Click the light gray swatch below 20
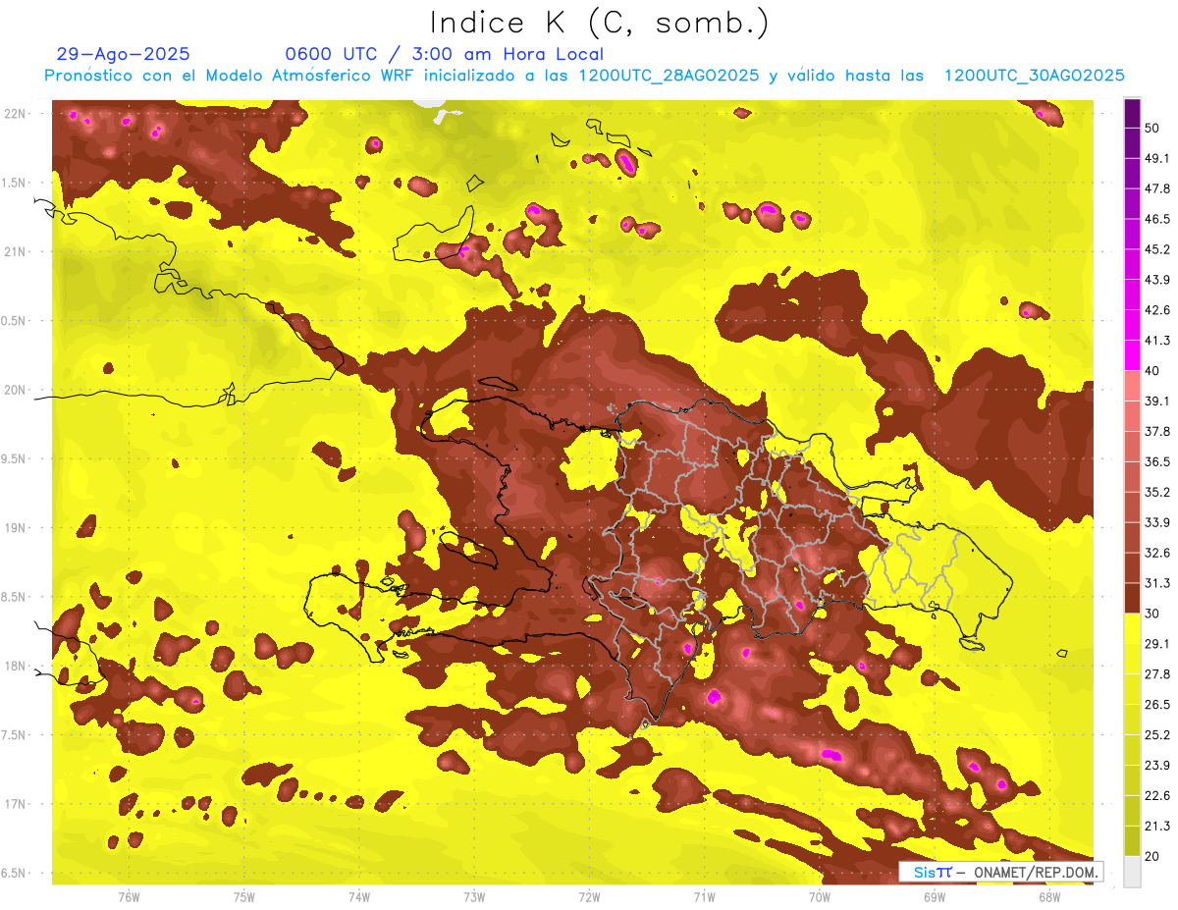 pyautogui.click(x=1132, y=871)
